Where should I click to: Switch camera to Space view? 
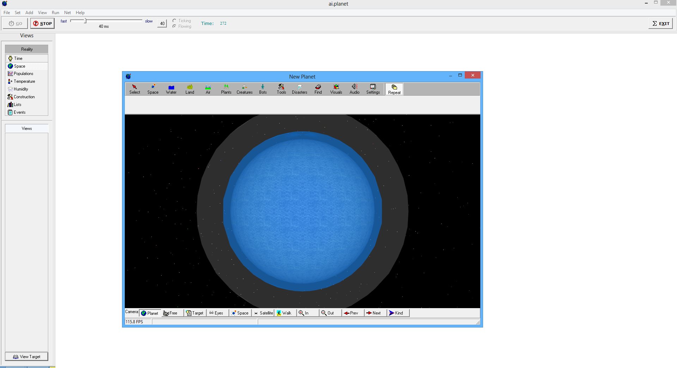pos(240,313)
